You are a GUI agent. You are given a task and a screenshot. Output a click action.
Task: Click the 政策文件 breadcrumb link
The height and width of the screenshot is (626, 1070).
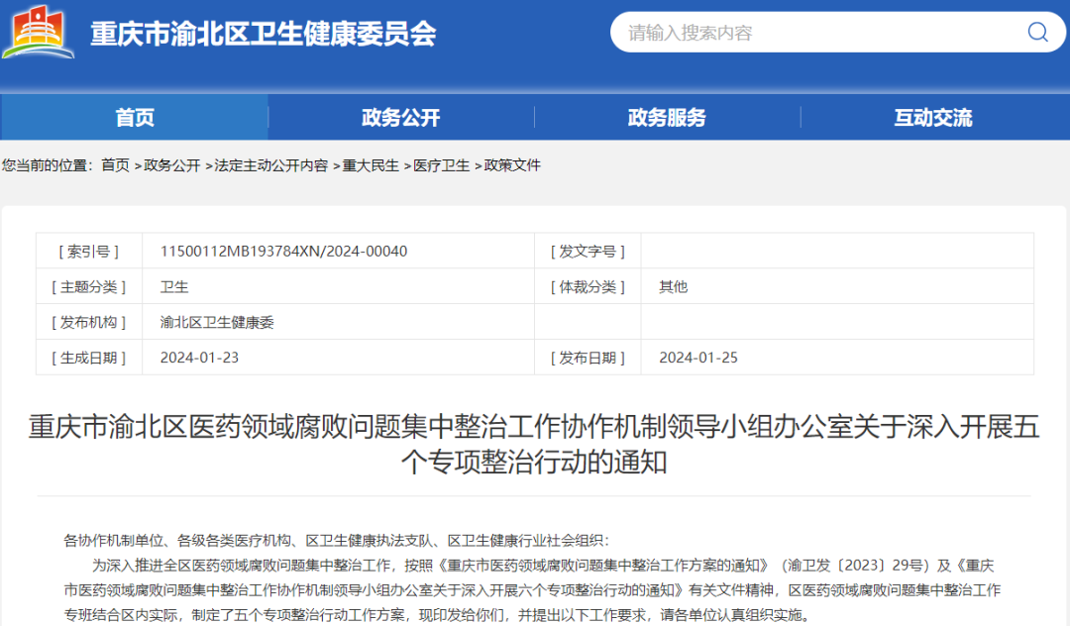point(512,165)
